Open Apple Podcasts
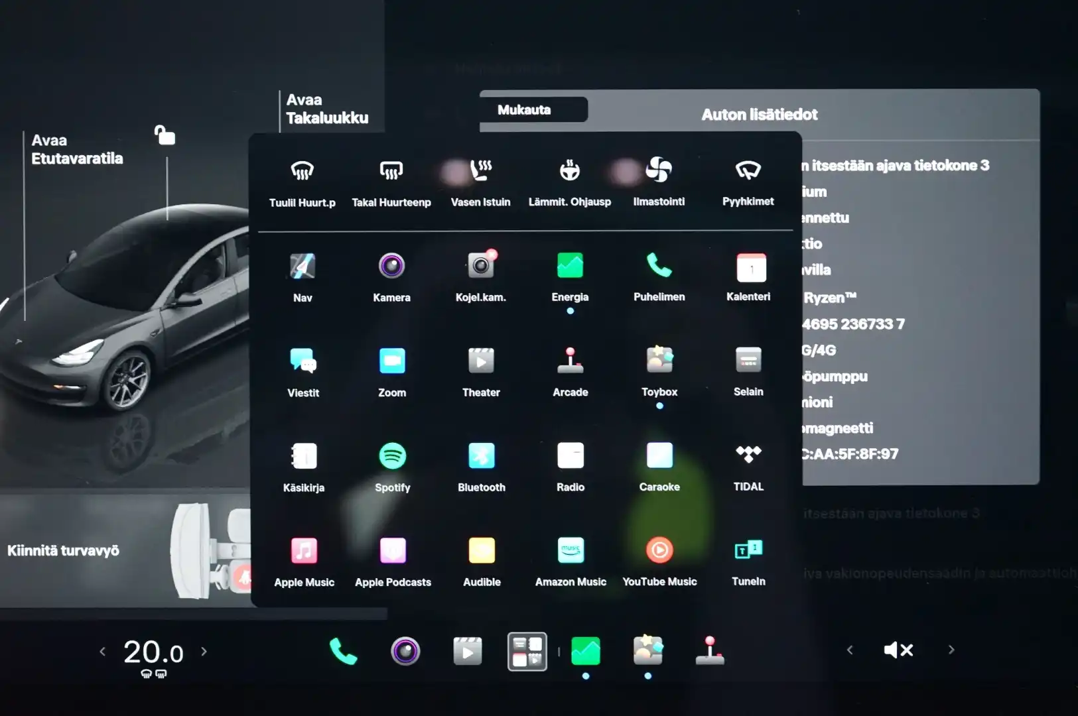1078x716 pixels. (x=393, y=562)
